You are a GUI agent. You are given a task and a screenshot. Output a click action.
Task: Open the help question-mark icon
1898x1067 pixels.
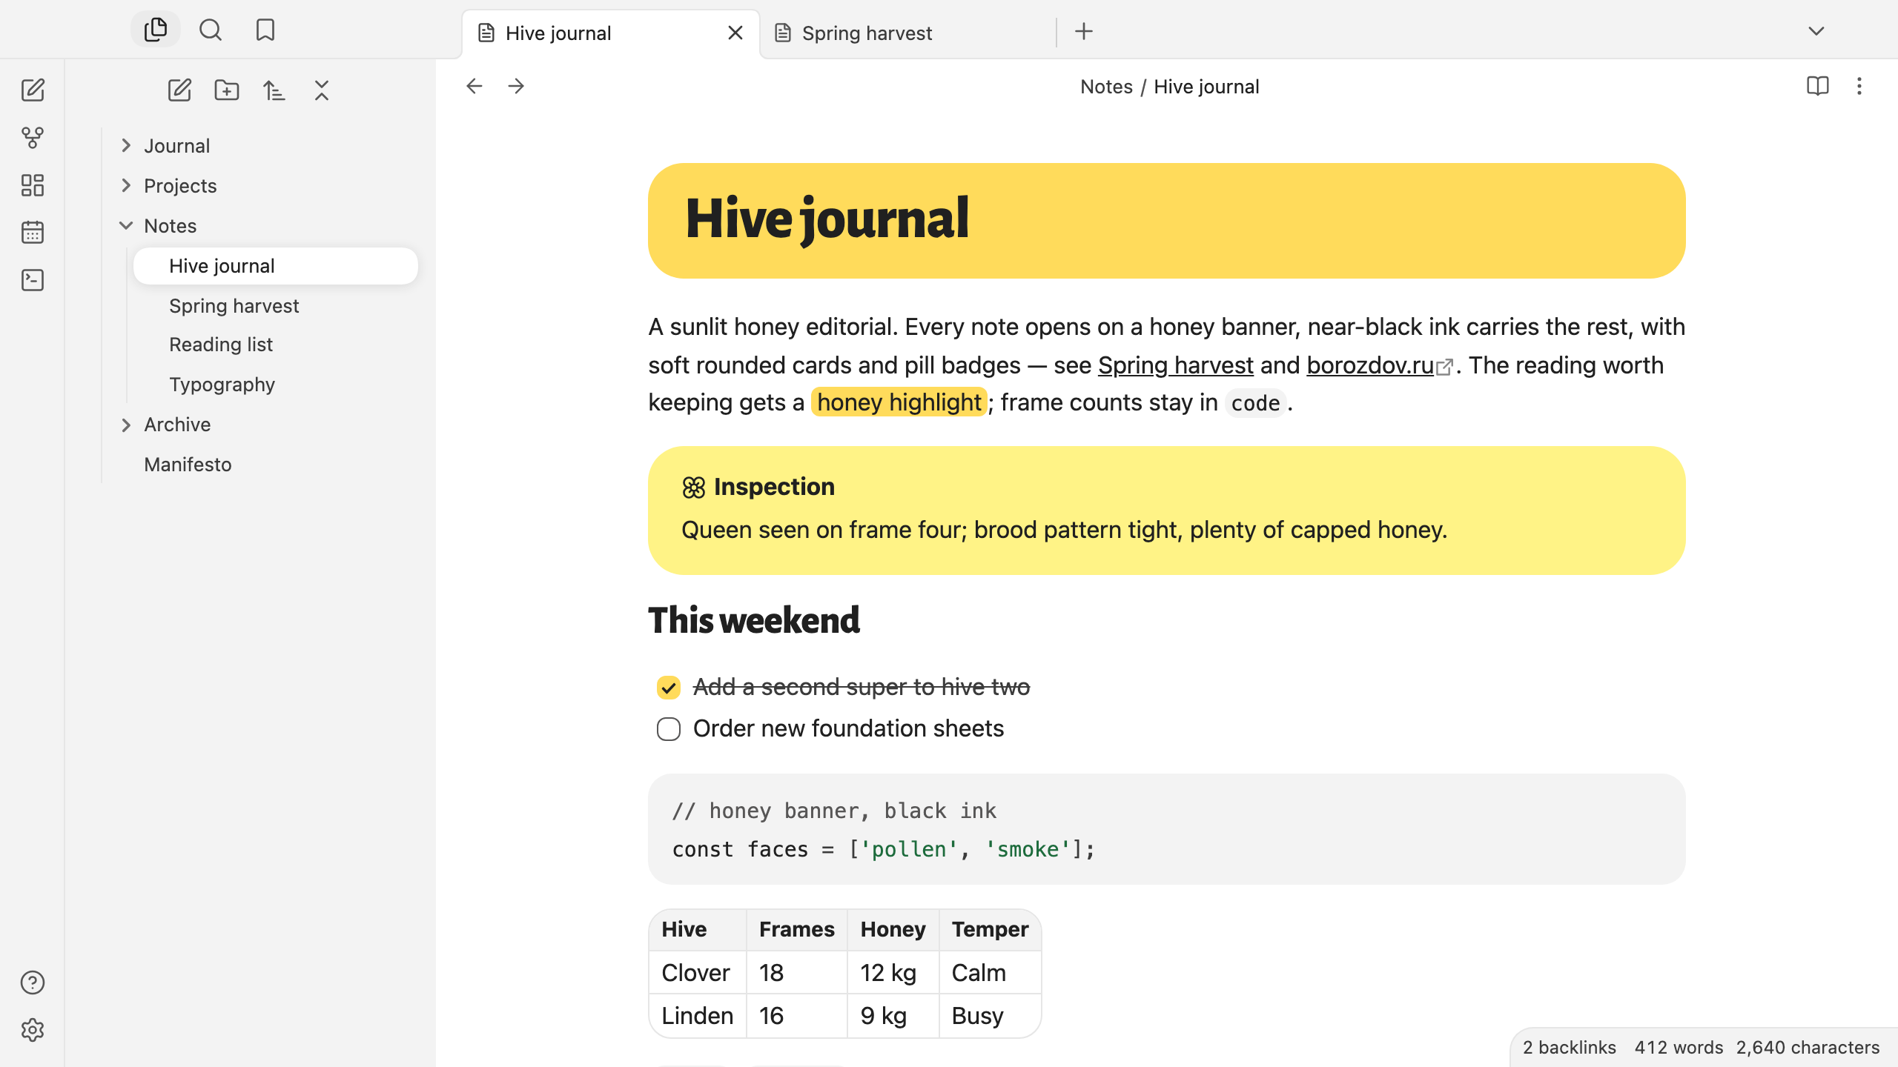pyautogui.click(x=33, y=983)
